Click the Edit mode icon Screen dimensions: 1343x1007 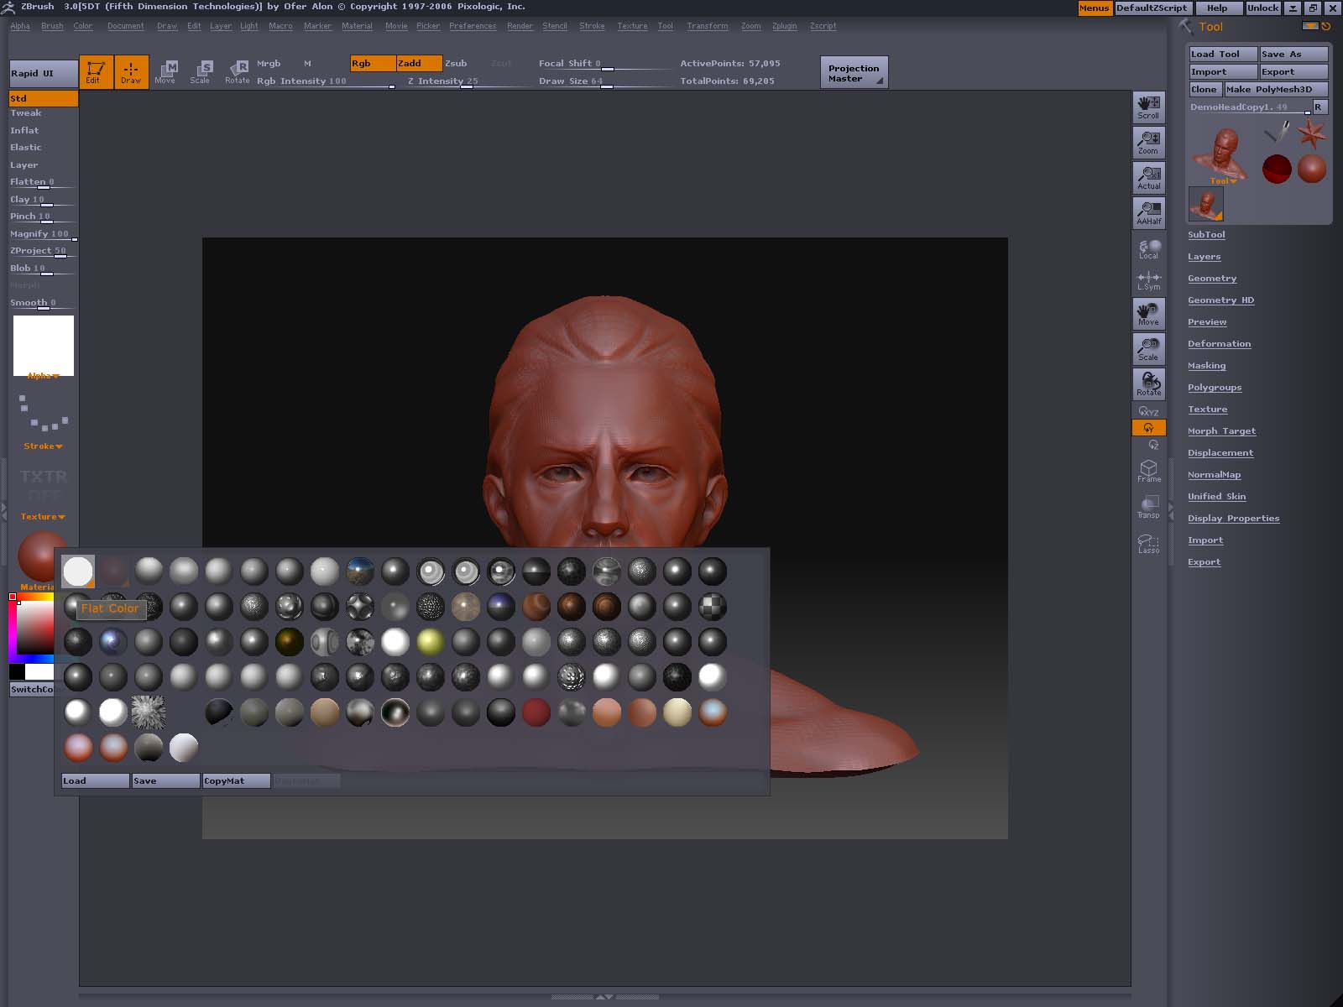(96, 72)
